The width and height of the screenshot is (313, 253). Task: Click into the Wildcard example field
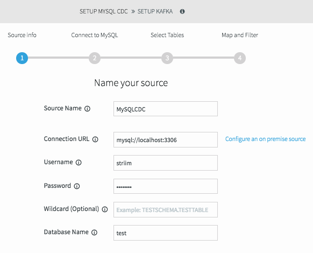[x=166, y=209]
